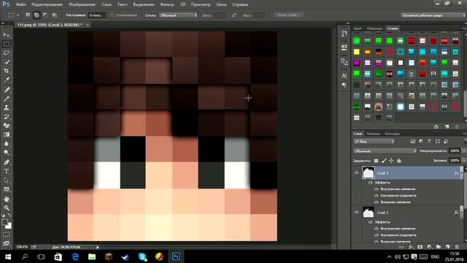Toggle lock image pixels brush icon

(x=384, y=161)
